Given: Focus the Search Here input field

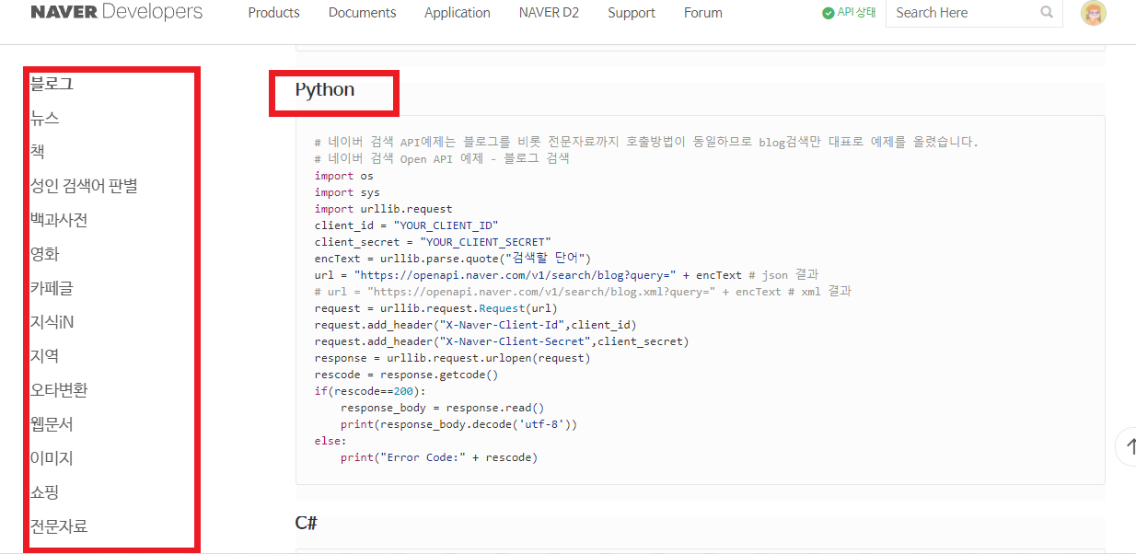Looking at the screenshot, I should [x=963, y=13].
